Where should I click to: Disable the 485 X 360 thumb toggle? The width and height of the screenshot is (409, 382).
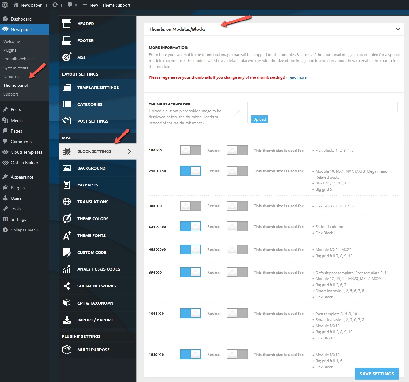(191, 249)
